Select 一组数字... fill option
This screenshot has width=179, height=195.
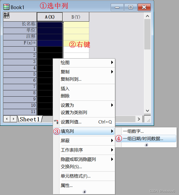tap(146, 131)
